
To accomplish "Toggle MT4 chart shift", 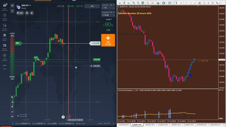I will (153, 3).
